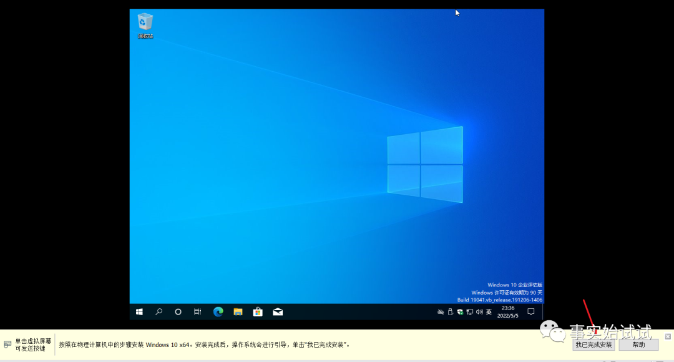The height and width of the screenshot is (362, 674).
Task: Open Microsoft Store from taskbar
Action: [258, 312]
